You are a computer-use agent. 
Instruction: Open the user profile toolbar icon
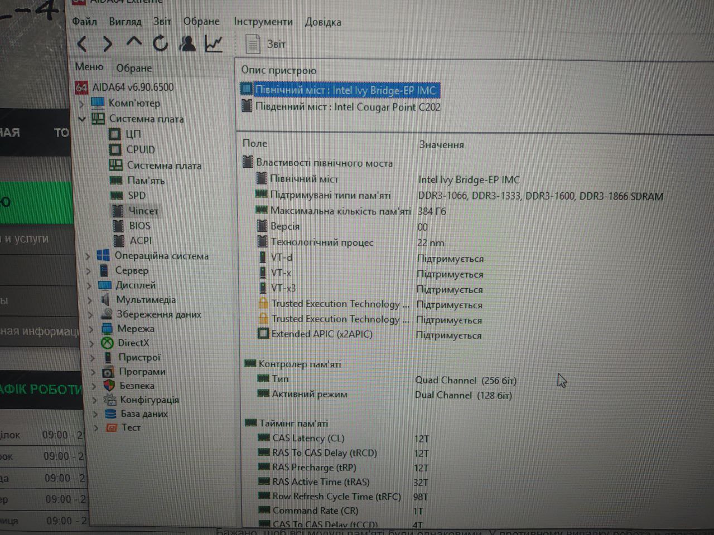pyautogui.click(x=187, y=43)
